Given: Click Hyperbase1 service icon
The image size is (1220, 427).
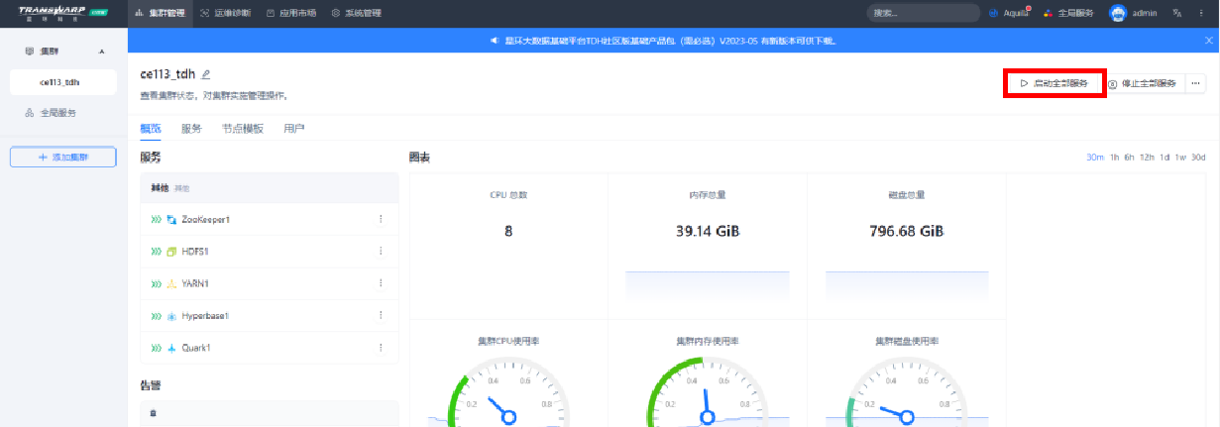Looking at the screenshot, I should [171, 316].
